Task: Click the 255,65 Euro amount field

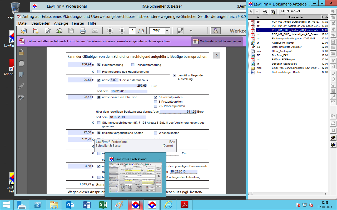Action: (122, 86)
